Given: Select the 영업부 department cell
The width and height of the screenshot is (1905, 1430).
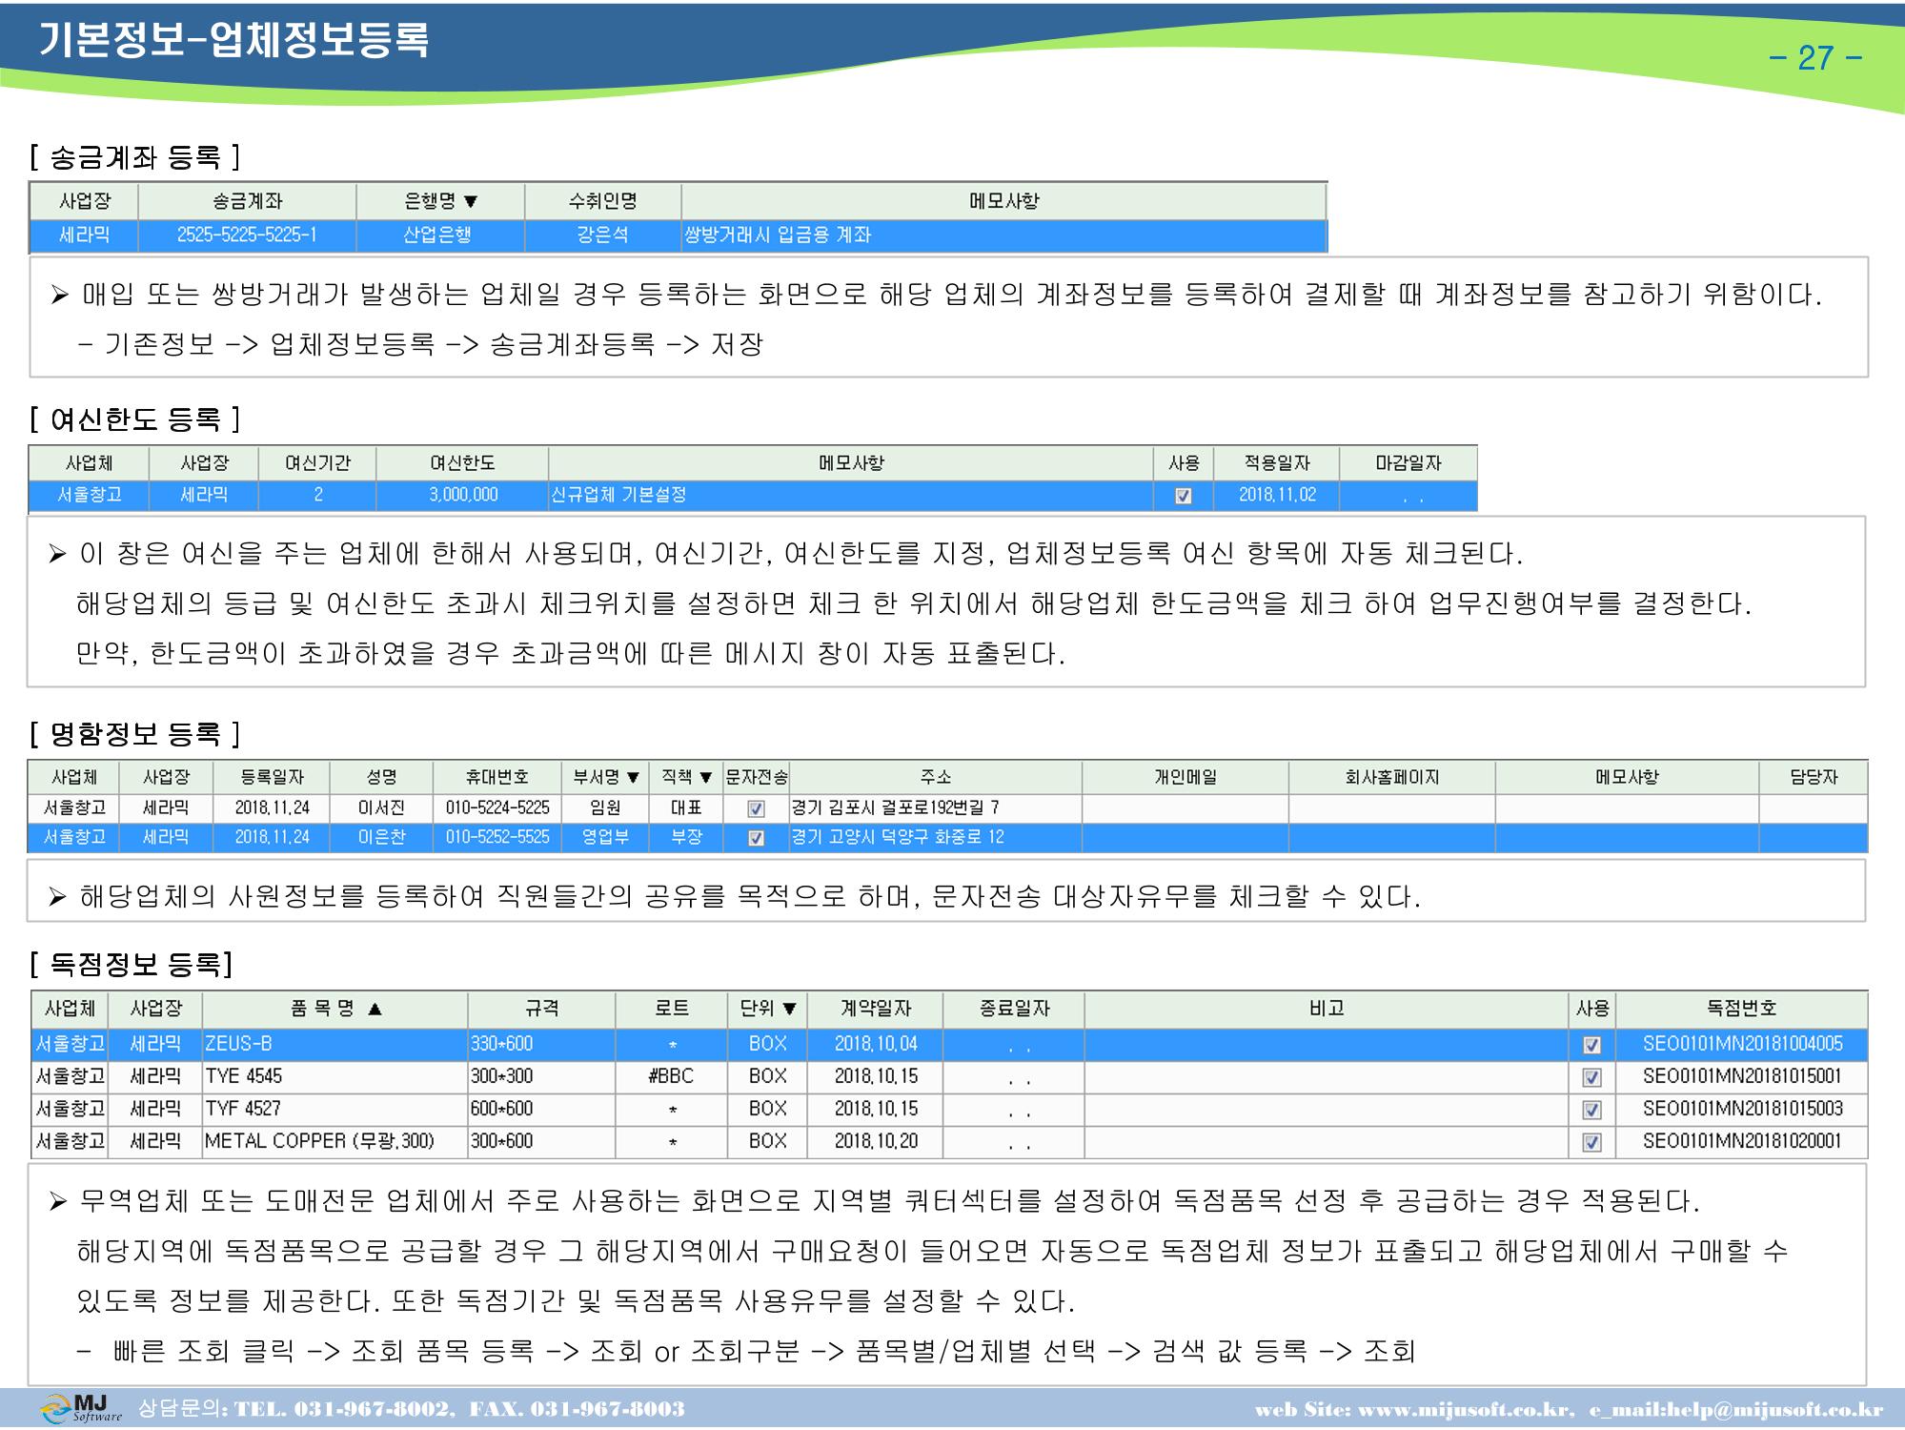Looking at the screenshot, I should (605, 838).
